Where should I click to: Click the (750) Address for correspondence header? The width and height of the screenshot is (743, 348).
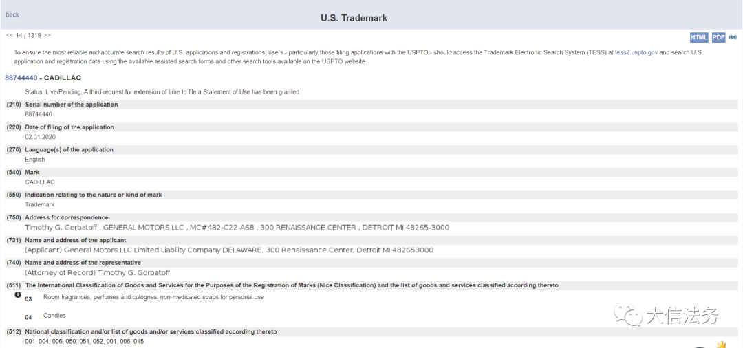coord(66,217)
